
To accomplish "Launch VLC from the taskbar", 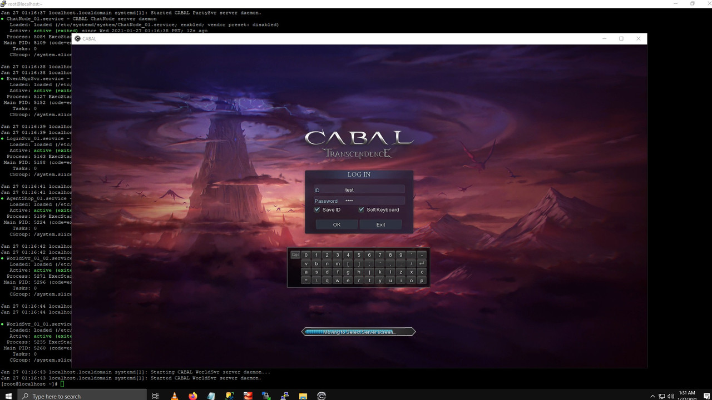I will click(x=175, y=396).
